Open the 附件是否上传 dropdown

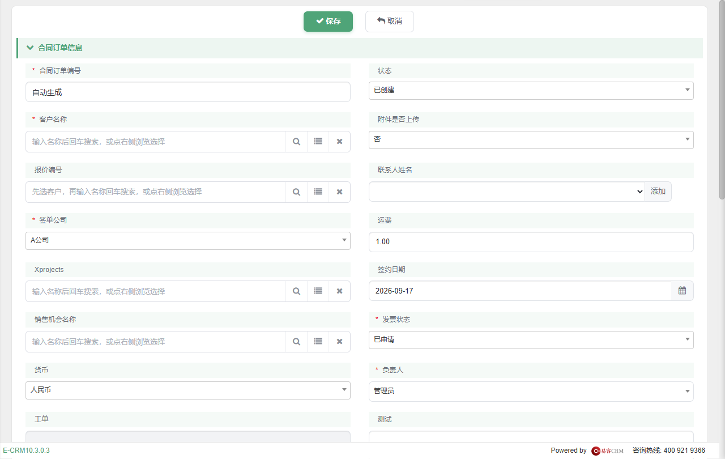531,139
